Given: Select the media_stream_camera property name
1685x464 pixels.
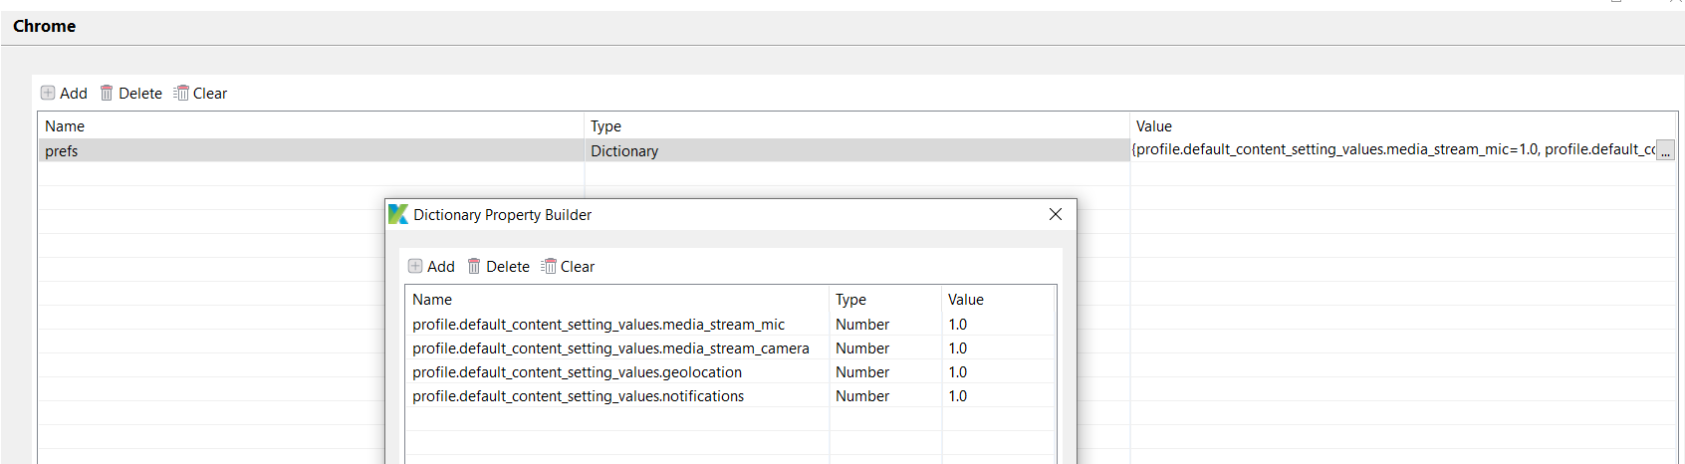Looking at the screenshot, I should point(610,348).
